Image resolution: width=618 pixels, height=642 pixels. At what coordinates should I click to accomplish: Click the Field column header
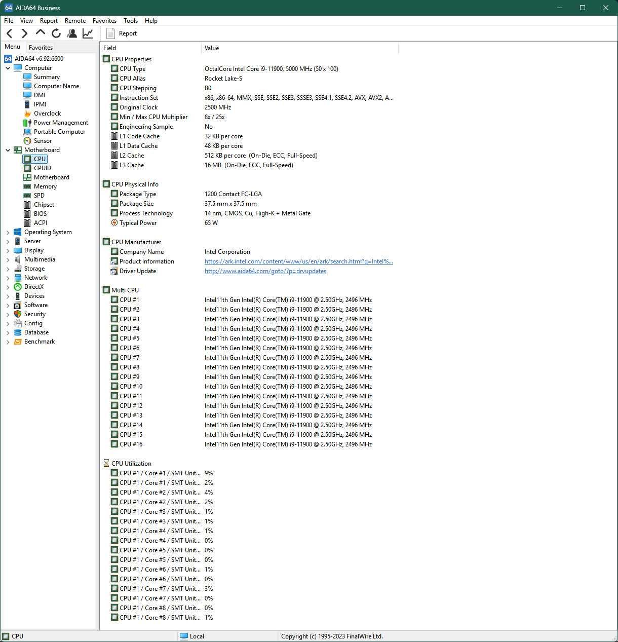(151, 48)
